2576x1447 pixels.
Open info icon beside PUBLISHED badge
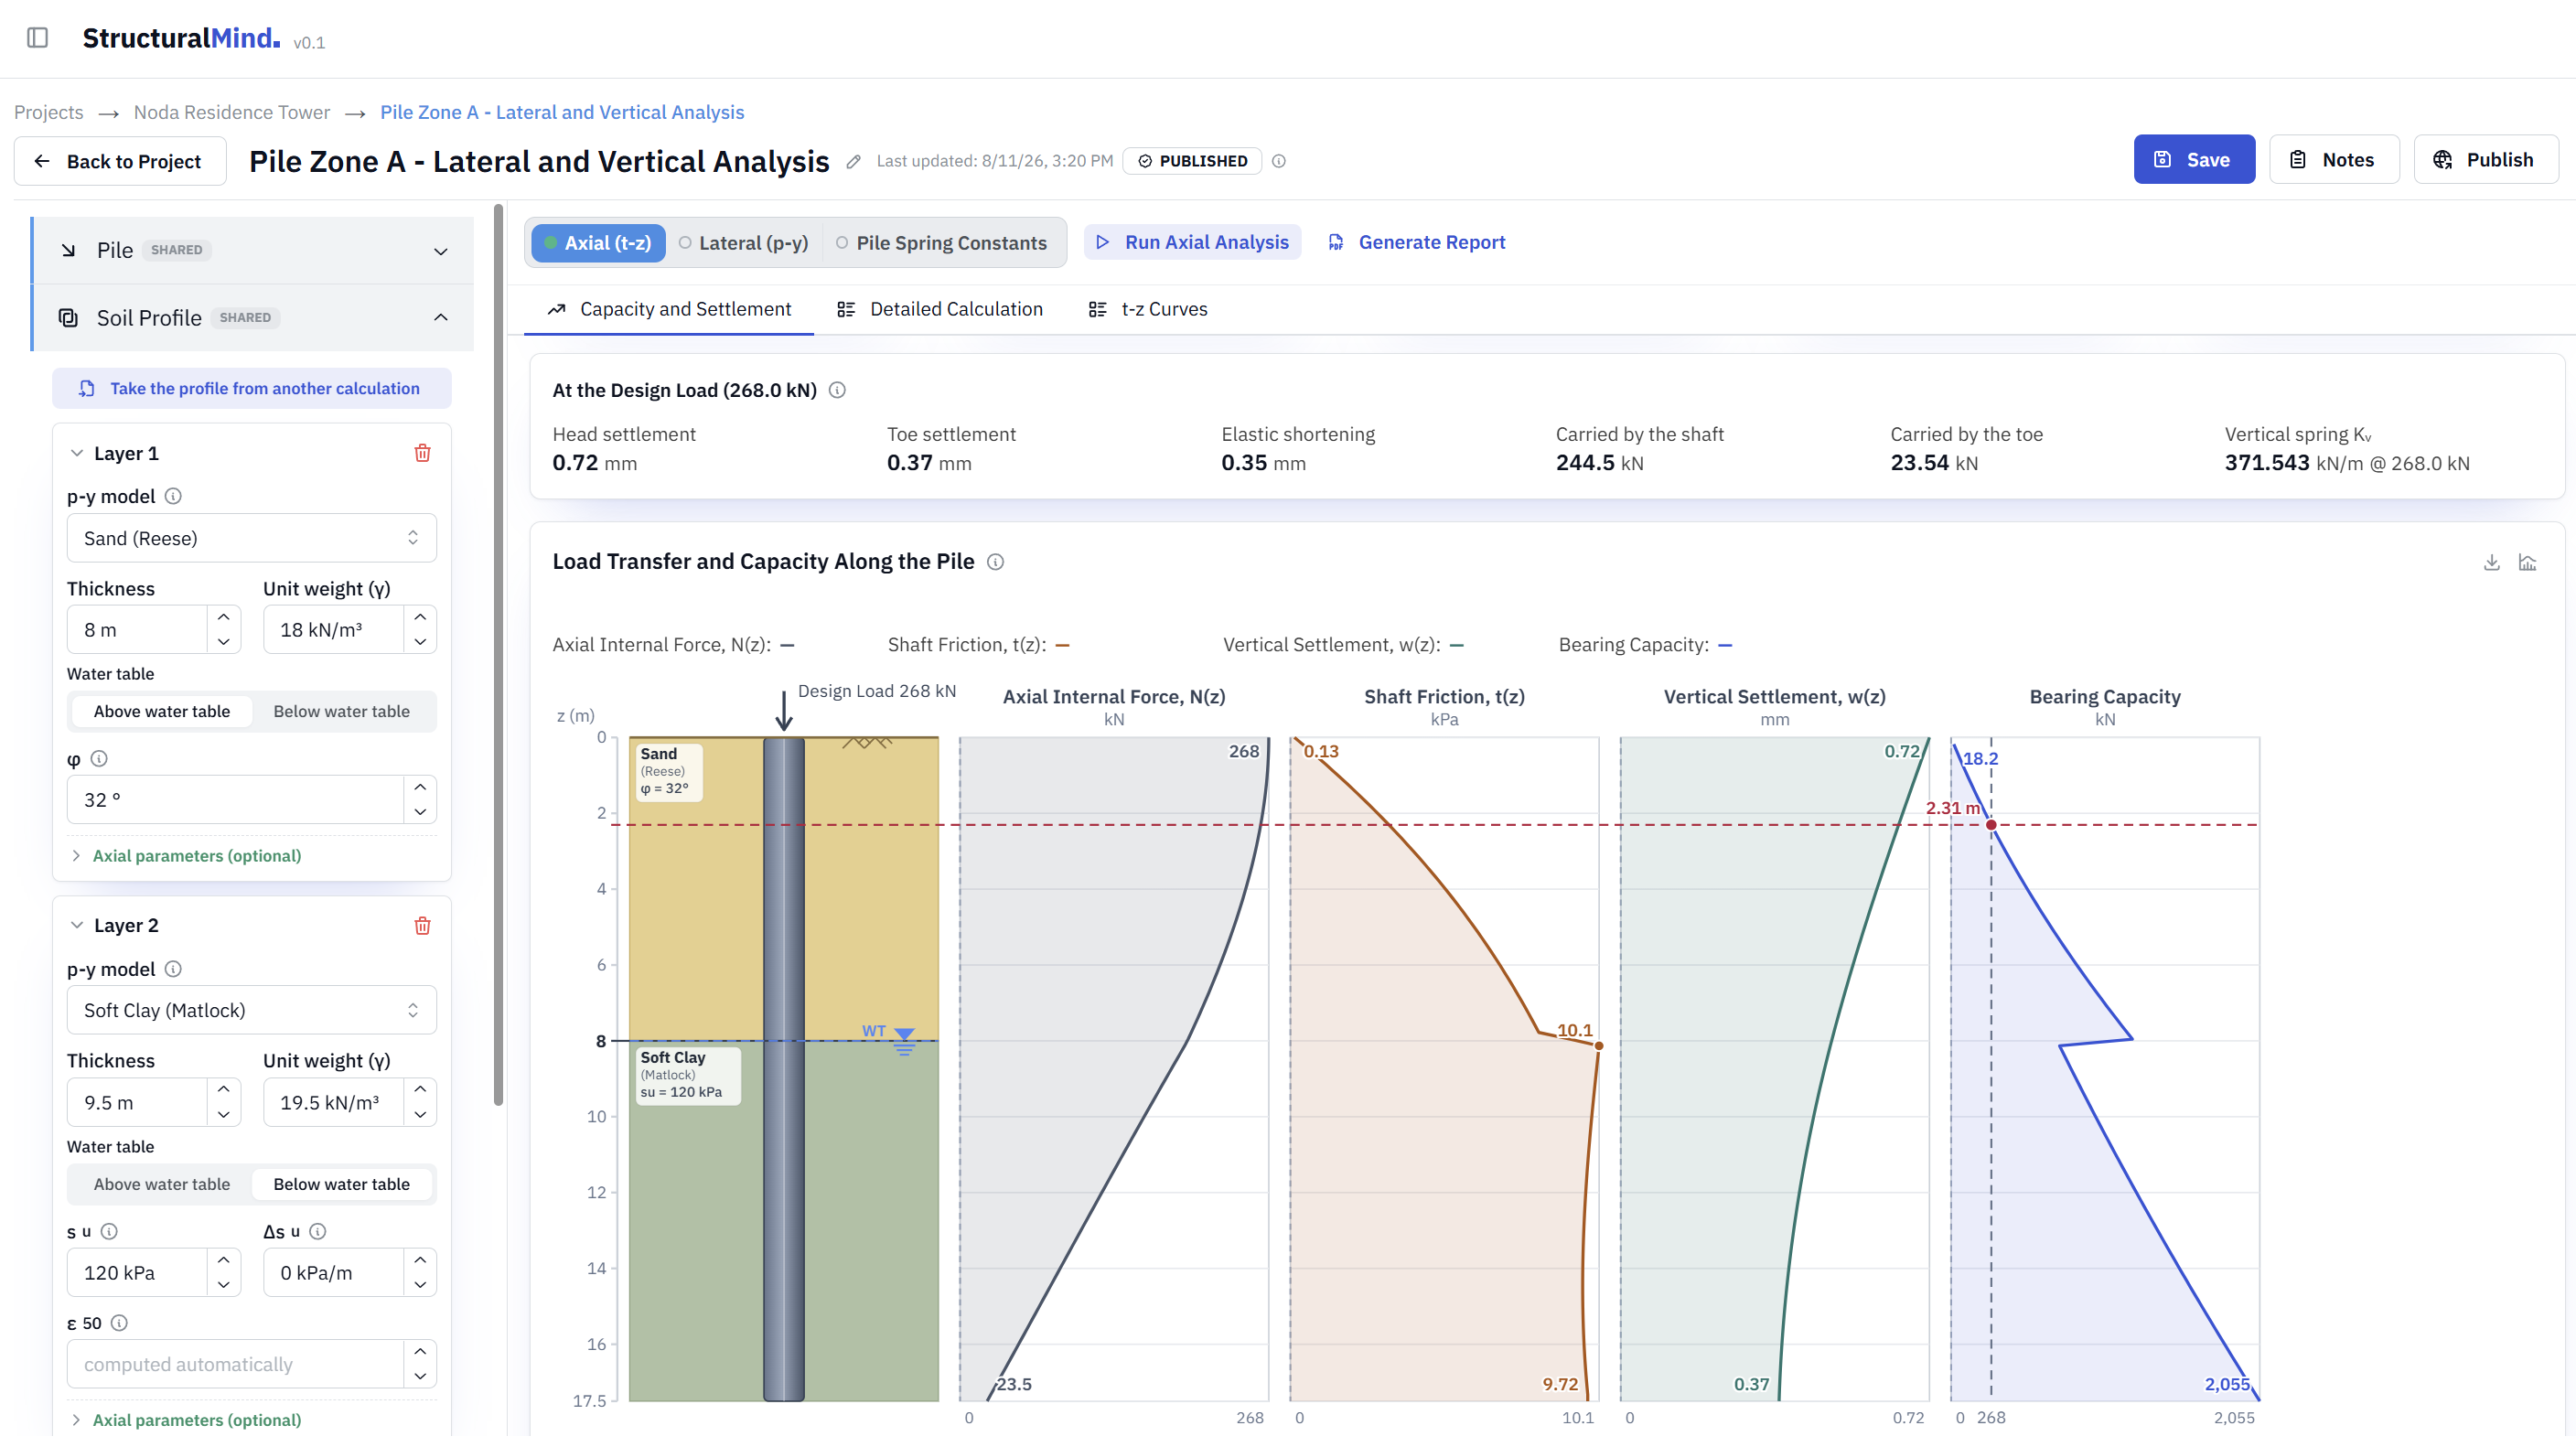(1279, 161)
